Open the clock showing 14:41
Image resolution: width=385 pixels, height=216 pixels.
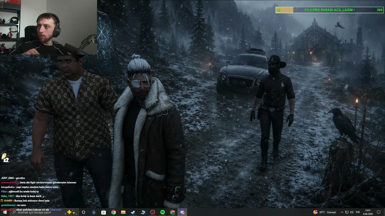coord(368,212)
